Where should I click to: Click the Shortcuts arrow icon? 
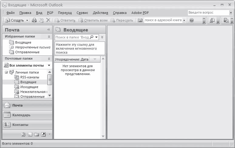click(x=43, y=134)
